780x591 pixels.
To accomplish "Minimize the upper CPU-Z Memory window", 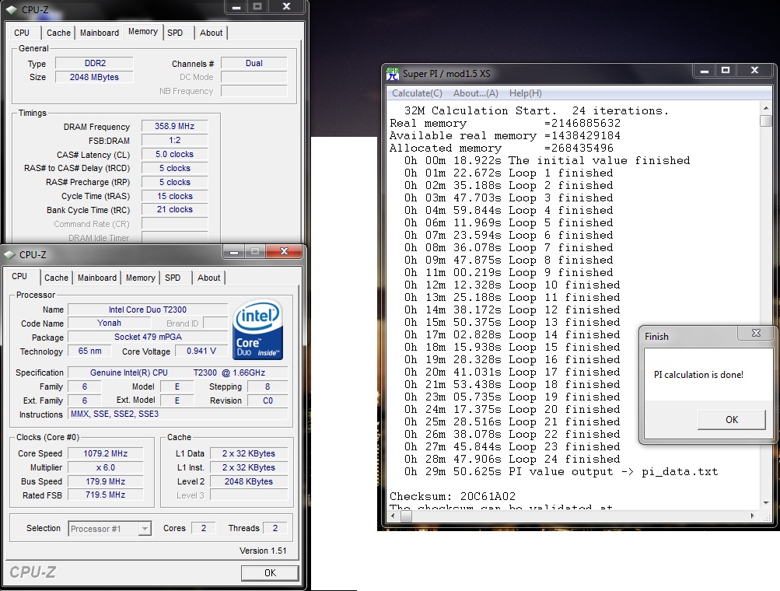I will [x=236, y=6].
